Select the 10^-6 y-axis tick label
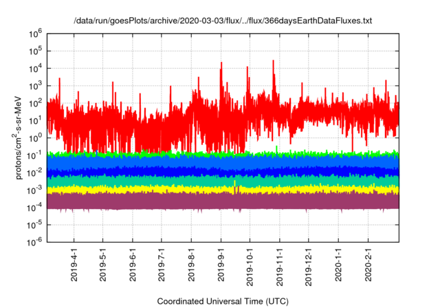 (34, 243)
